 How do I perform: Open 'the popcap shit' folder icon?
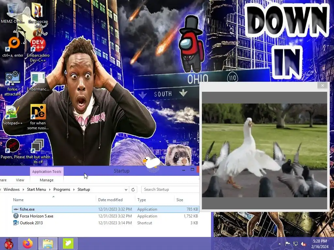pos(38,10)
